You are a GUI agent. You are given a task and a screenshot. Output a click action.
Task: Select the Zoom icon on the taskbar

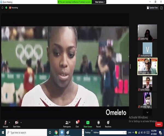[x=62, y=132]
